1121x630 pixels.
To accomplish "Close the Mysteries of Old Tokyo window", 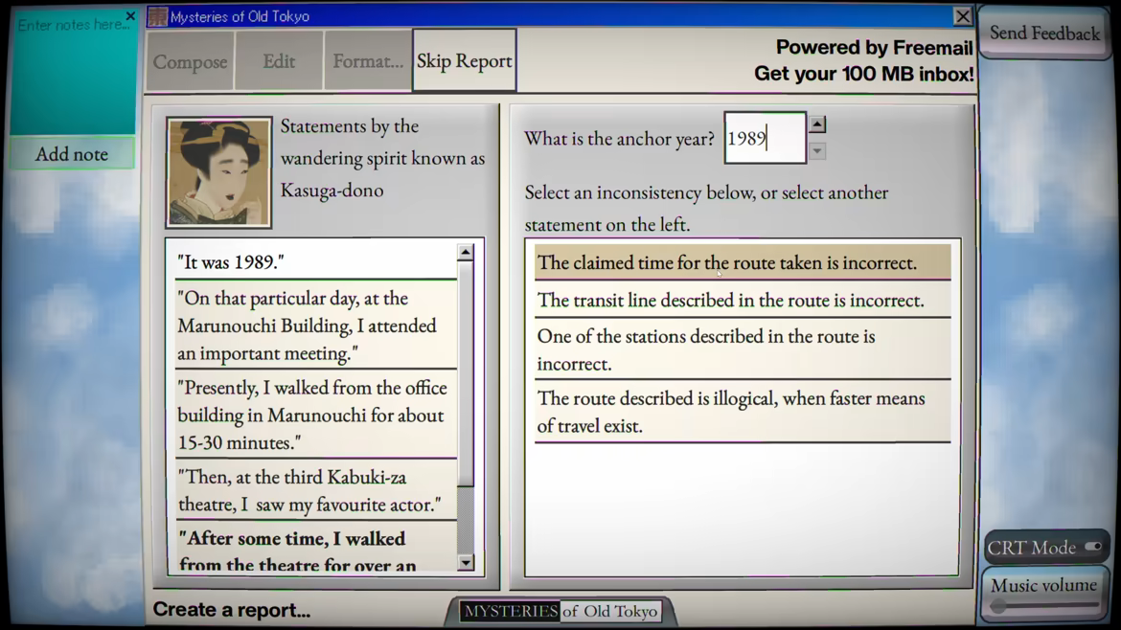I will pyautogui.click(x=963, y=16).
